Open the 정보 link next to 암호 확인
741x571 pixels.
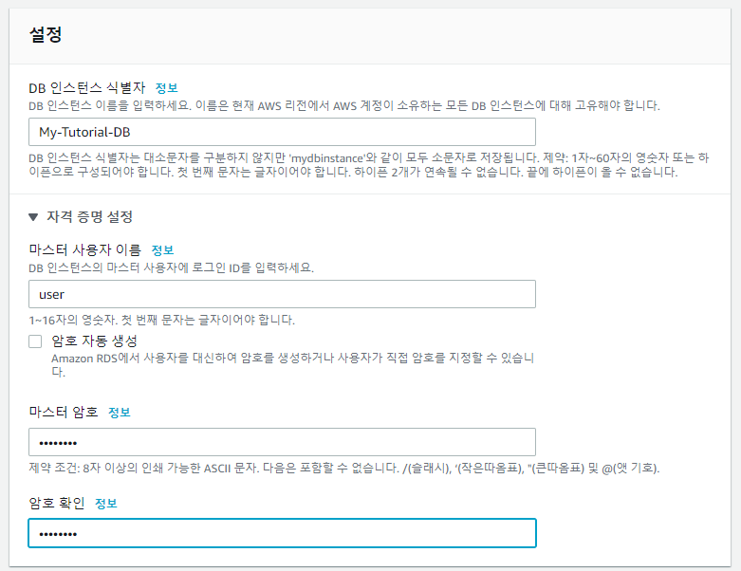(106, 504)
